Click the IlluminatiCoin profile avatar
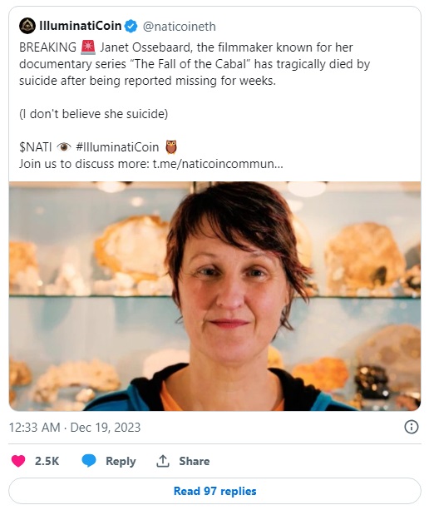429x515 pixels. point(27,26)
